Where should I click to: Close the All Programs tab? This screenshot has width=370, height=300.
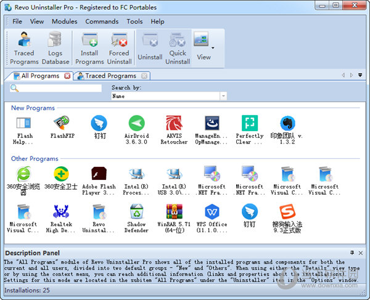(x=67, y=76)
